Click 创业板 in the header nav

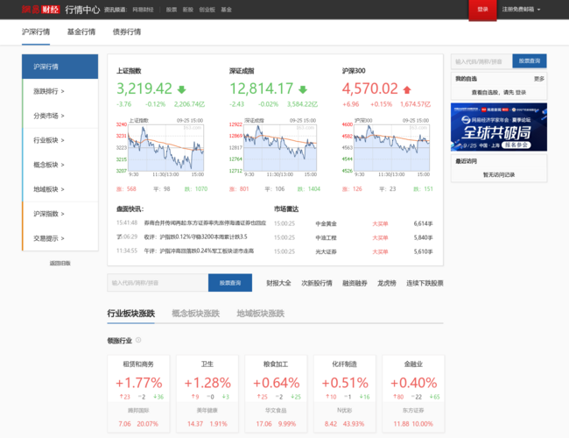[207, 10]
